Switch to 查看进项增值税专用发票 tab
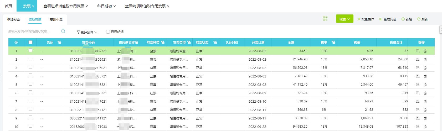Viewport: 442px width, 131px height. (x=64, y=6)
